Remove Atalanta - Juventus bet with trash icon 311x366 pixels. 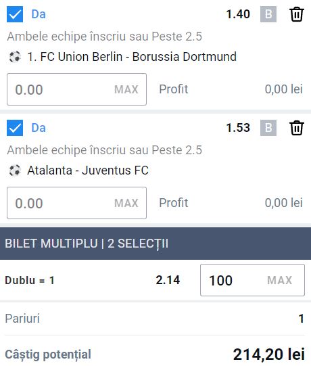coord(297,128)
